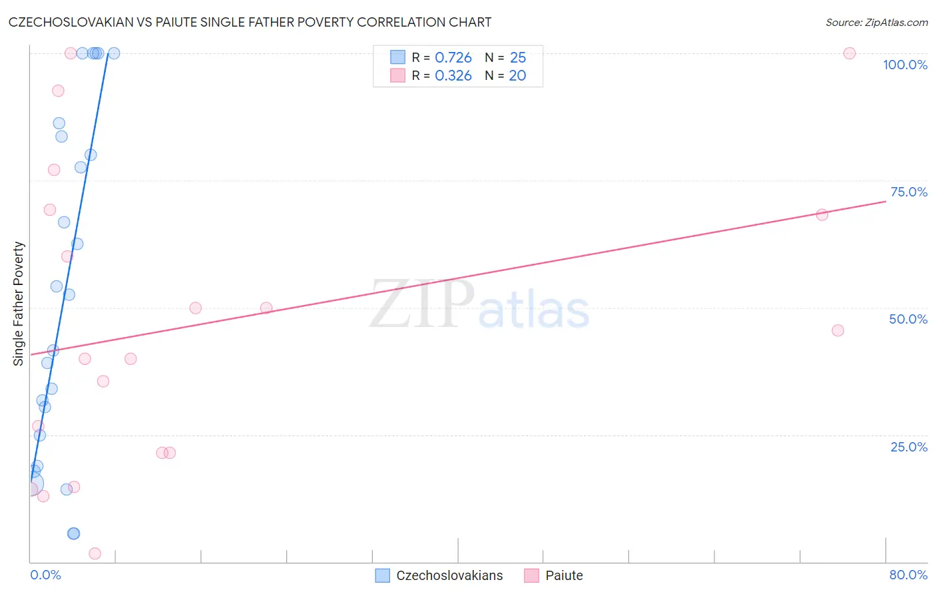Image resolution: width=936 pixels, height=594 pixels.
Task: Select the Czechoslovakians legend label
Action: click(x=449, y=575)
